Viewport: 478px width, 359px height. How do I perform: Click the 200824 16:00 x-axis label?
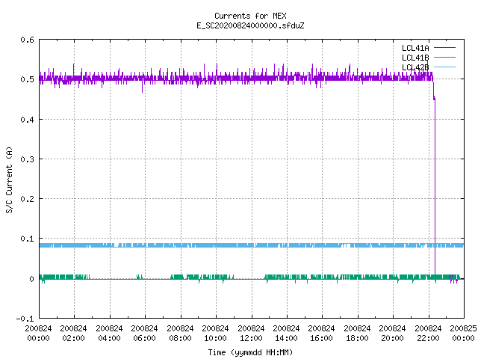pos(322,334)
